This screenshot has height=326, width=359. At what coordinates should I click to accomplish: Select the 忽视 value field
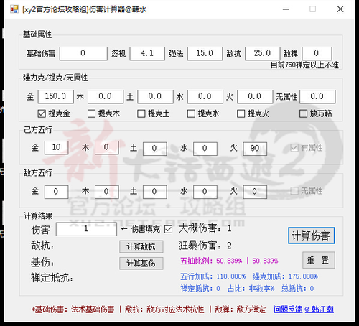tap(147, 53)
